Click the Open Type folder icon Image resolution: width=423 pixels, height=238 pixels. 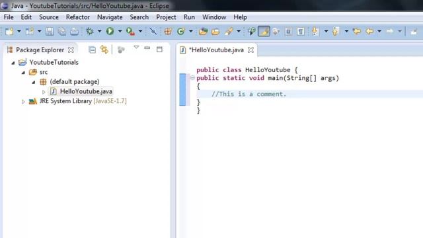pyautogui.click(x=203, y=32)
